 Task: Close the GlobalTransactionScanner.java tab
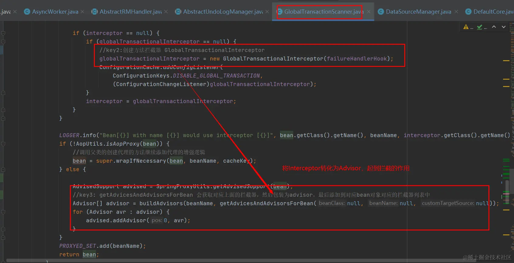click(369, 12)
